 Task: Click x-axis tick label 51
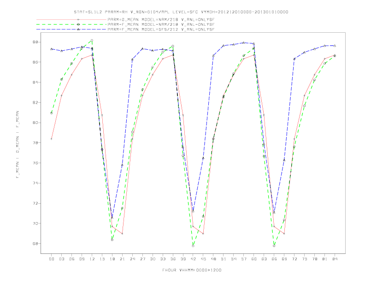point(224,259)
